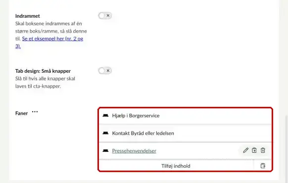Click icon beside Pressehenvendelser
The height and width of the screenshot is (183, 288).
105,151
